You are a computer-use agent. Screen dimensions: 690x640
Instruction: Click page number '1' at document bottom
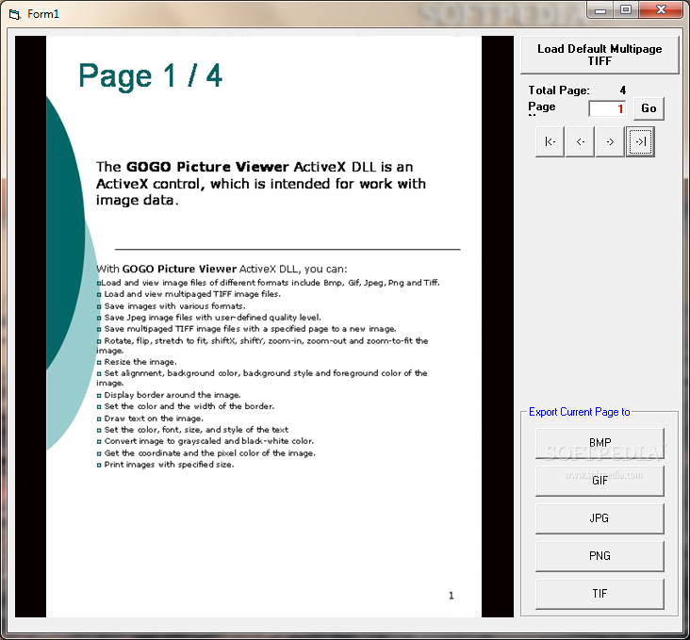(x=452, y=596)
